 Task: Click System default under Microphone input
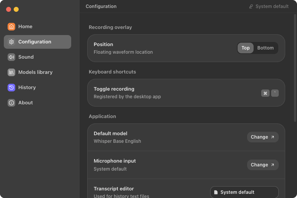(x=110, y=169)
